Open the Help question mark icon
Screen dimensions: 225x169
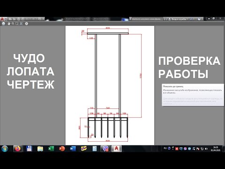[199, 19]
